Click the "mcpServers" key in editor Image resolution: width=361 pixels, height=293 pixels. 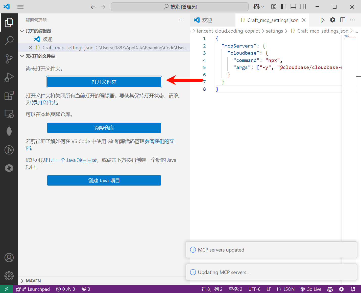[239, 46]
